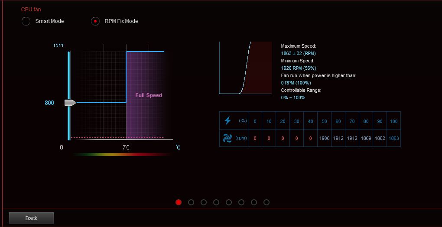Image resolution: width=442 pixels, height=227 pixels.
Task: Click the 1920 RPM (56%) value
Action: (299, 68)
